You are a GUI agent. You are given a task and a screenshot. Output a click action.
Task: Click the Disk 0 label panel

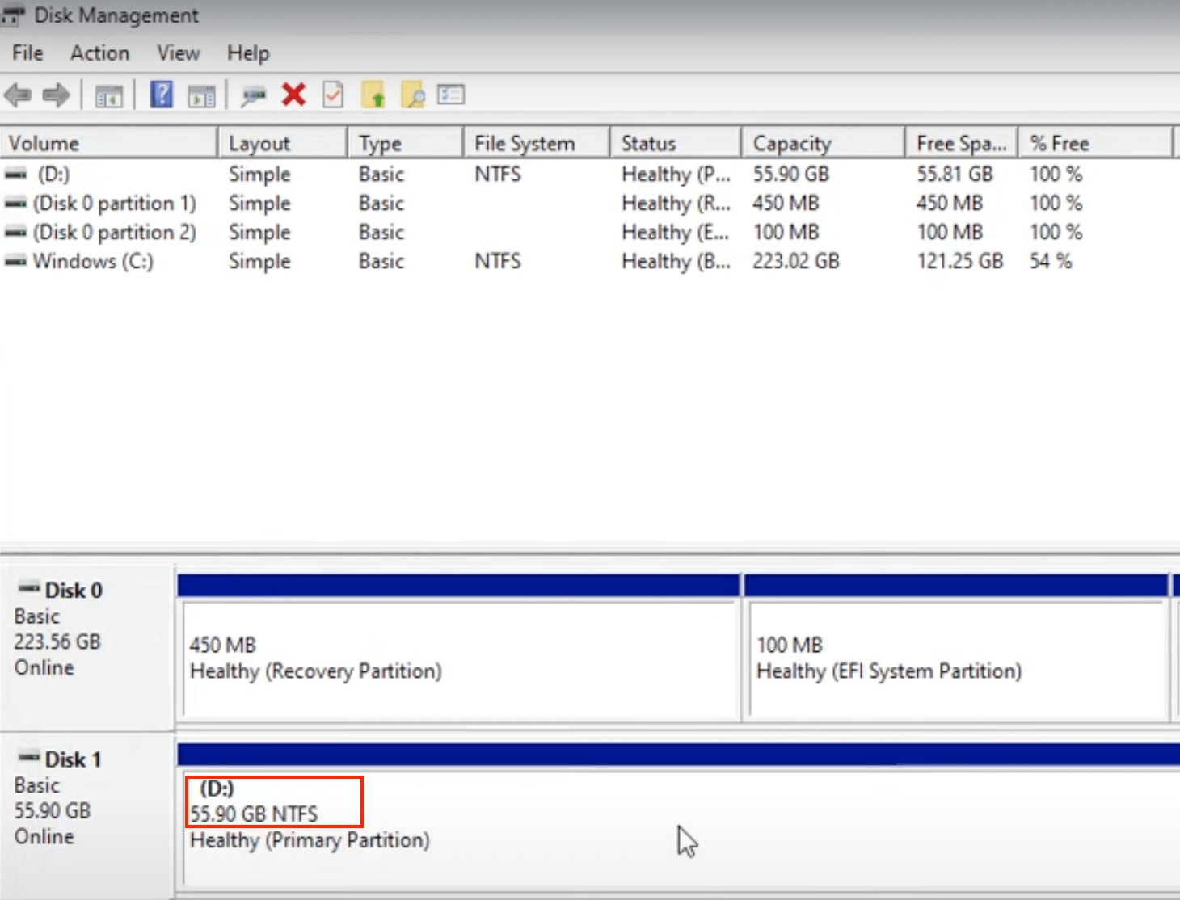[87, 646]
